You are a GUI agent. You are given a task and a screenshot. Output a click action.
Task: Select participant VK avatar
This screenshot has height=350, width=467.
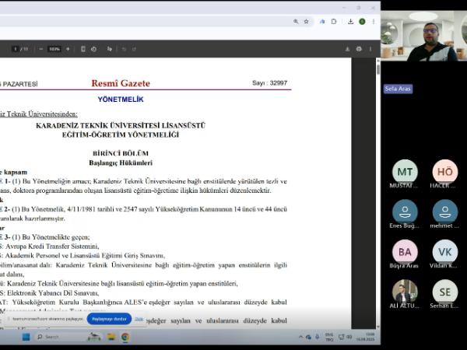click(445, 252)
